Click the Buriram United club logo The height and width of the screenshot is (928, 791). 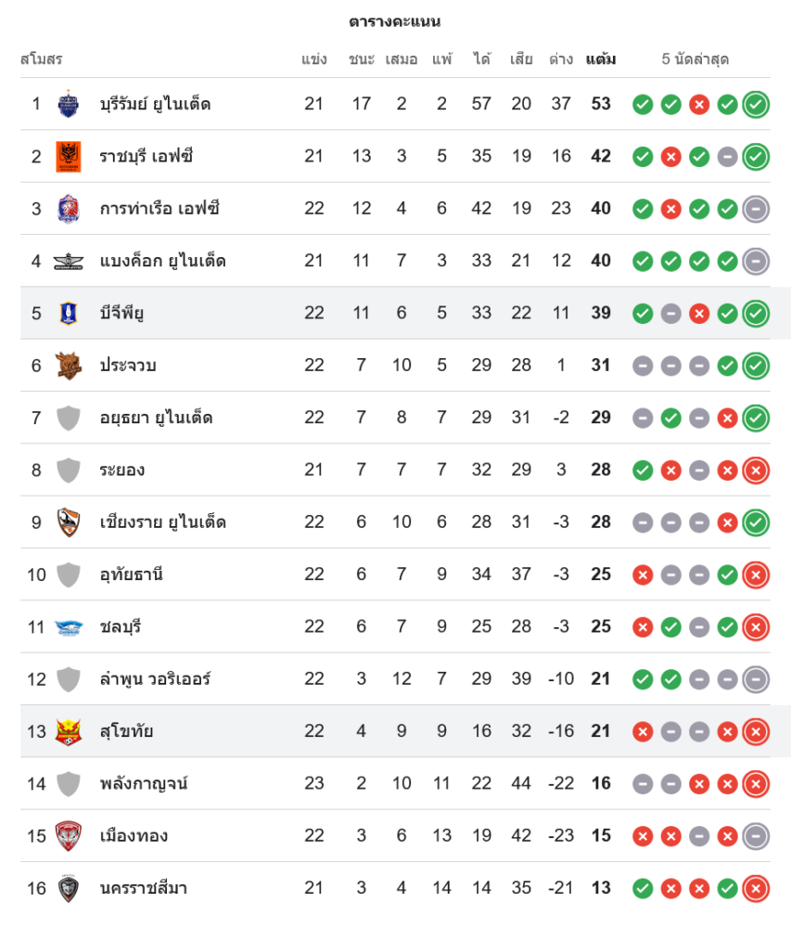tap(69, 104)
